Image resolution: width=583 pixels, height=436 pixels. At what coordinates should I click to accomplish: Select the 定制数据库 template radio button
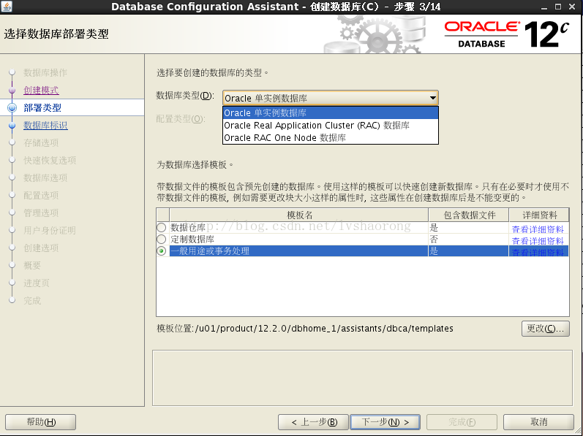162,239
